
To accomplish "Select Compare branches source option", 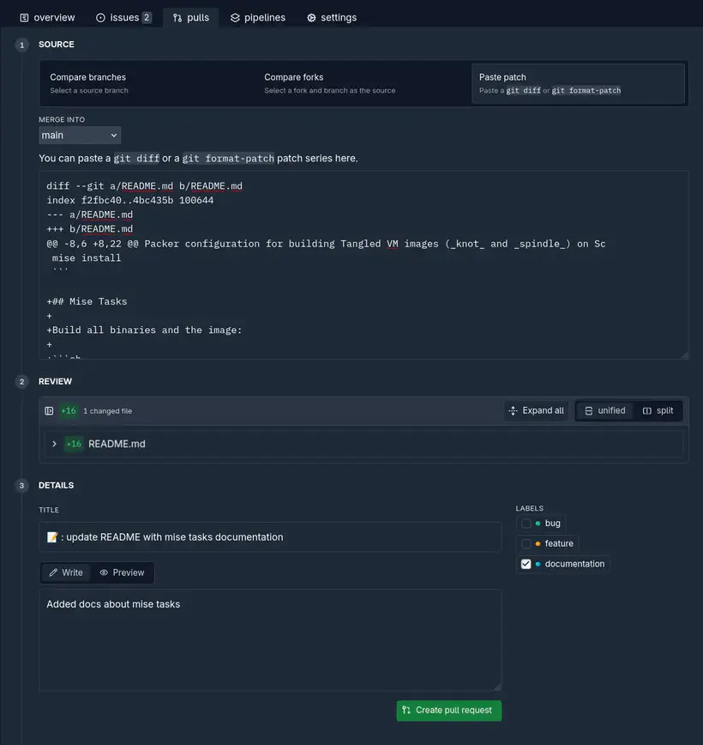I will (x=148, y=83).
